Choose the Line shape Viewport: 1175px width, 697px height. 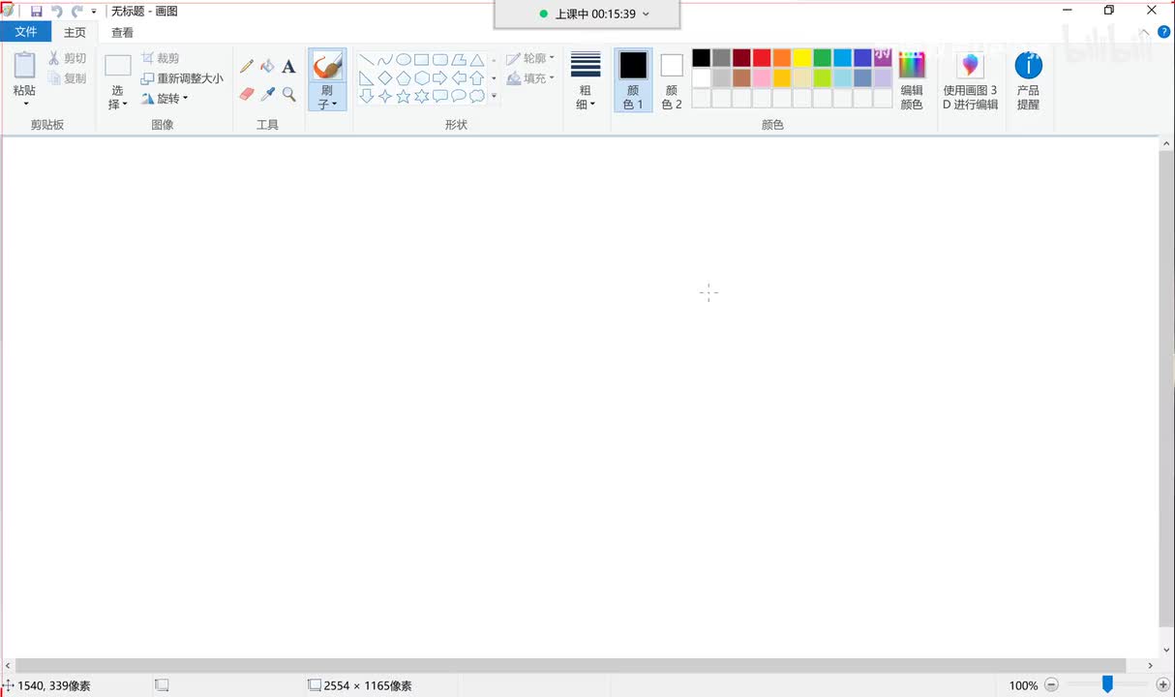click(367, 60)
